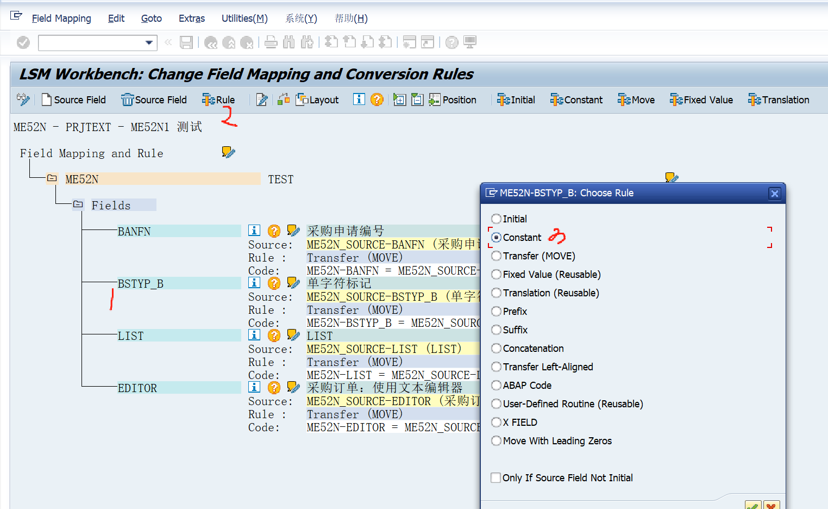
Task: Open the Extras menu
Action: (192, 18)
